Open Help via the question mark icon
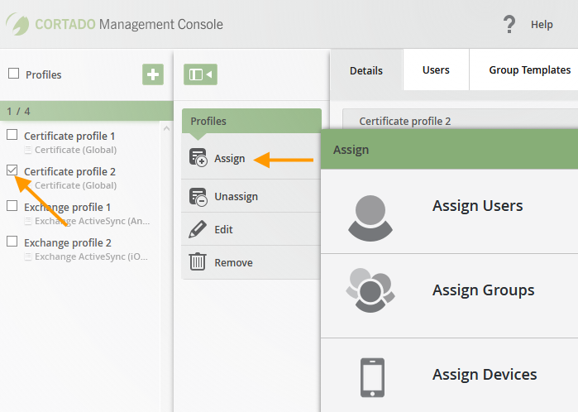 click(x=509, y=24)
